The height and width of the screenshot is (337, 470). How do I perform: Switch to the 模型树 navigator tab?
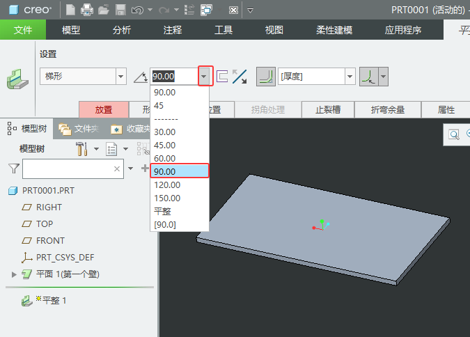(27, 129)
